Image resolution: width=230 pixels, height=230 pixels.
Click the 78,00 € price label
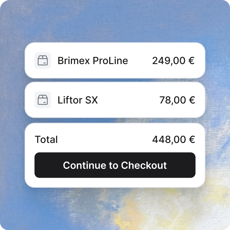(x=177, y=100)
